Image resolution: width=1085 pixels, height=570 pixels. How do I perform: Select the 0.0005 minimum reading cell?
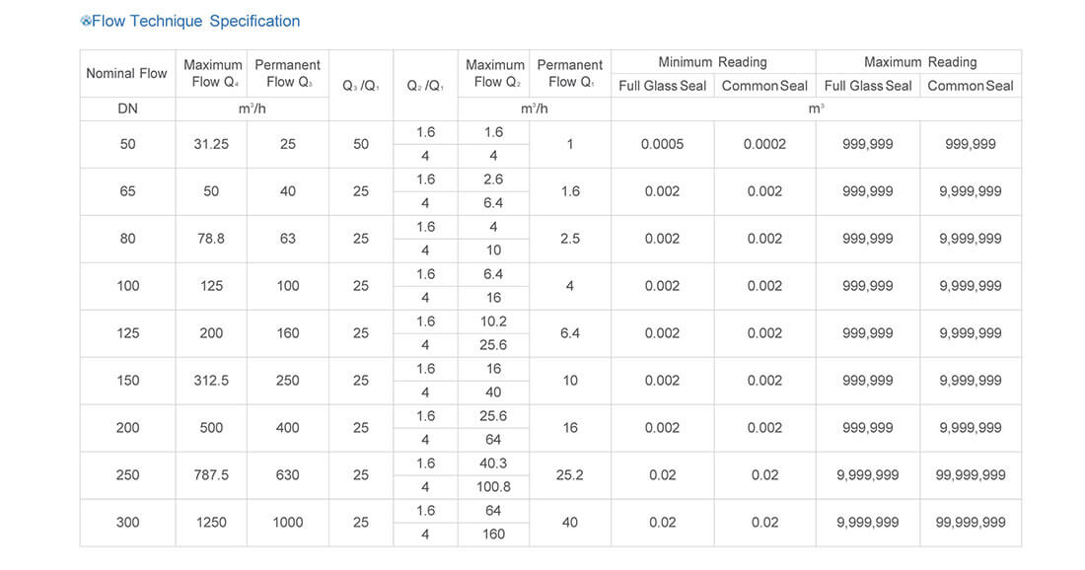(662, 144)
